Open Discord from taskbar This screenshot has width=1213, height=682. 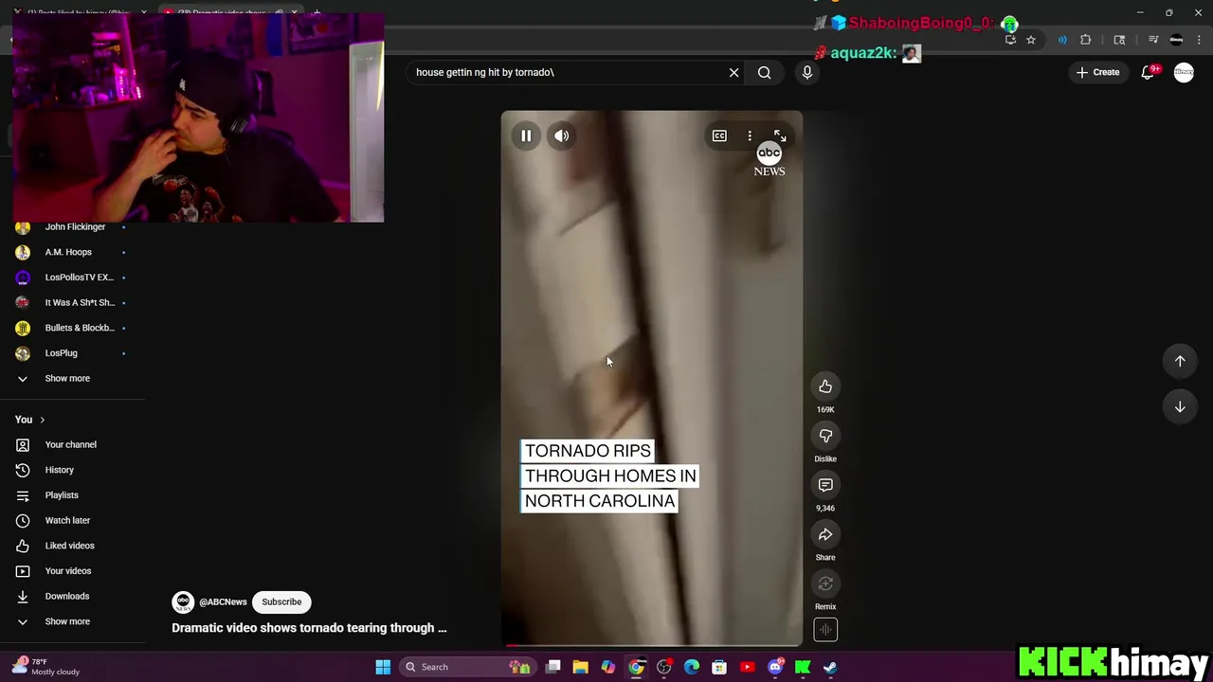[775, 667]
